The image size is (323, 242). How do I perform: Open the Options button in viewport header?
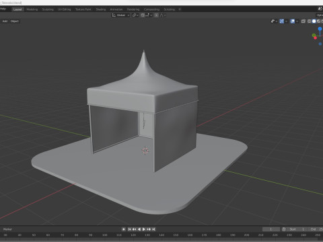(320, 15)
